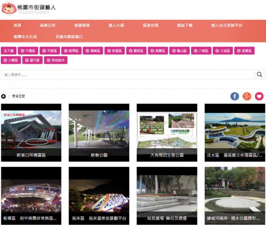Go to 藝人介紹 in the navigation
Viewport: 266px width, 227px height.
116,26
